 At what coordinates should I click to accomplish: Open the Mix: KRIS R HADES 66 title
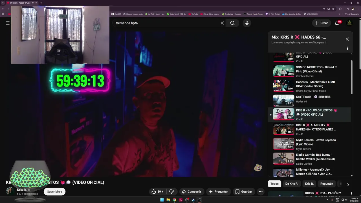click(x=299, y=37)
